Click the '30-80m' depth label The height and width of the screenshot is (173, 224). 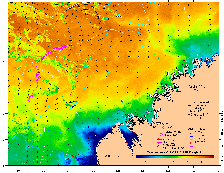coord(199,136)
